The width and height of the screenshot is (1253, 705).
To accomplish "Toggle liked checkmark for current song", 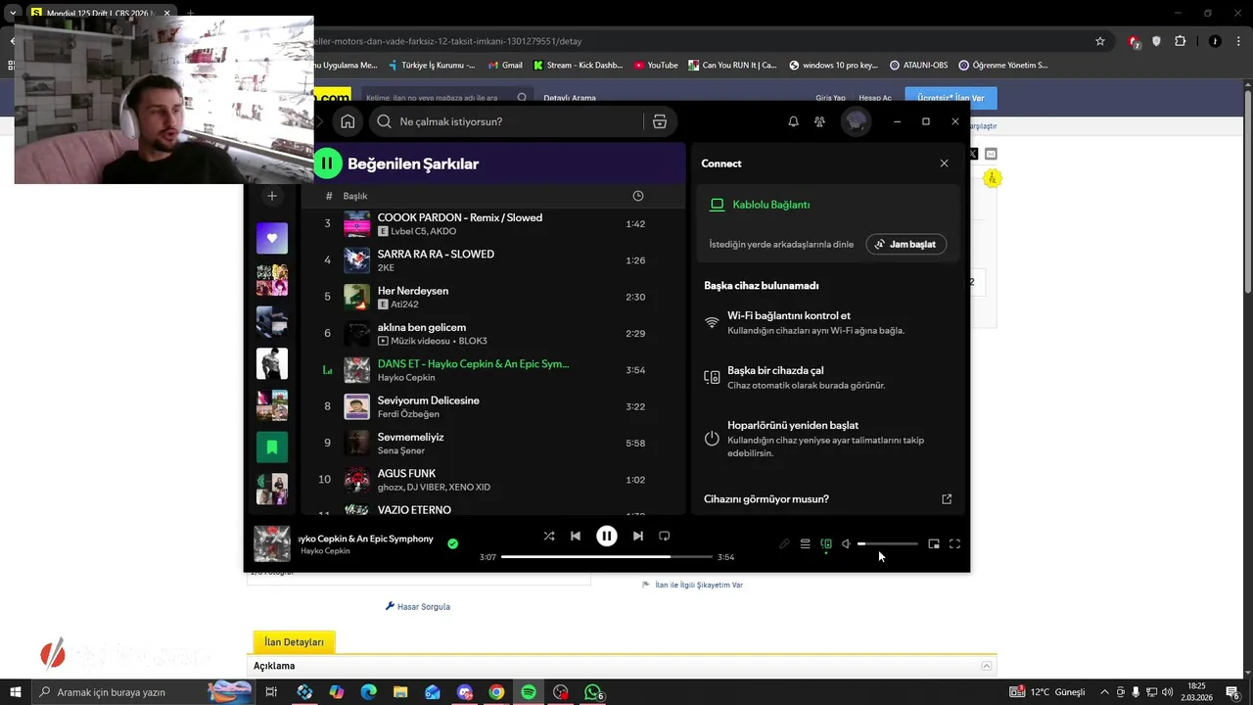I will [x=452, y=543].
